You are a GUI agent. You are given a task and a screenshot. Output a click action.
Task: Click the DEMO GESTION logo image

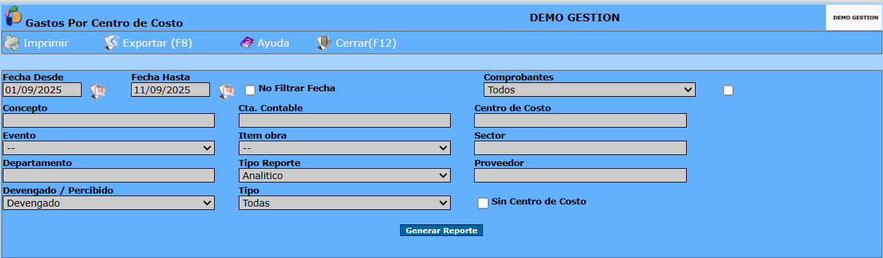[x=853, y=18]
